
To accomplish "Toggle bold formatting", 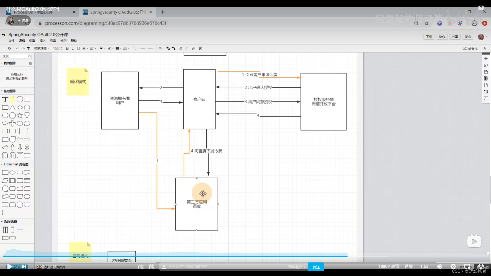I will coord(67,48).
